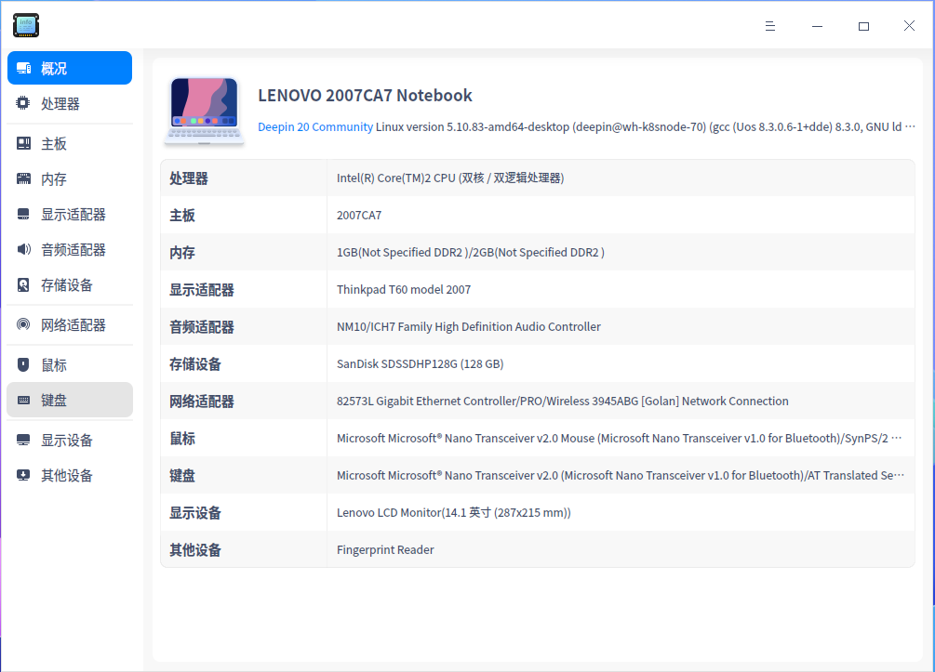This screenshot has height=672, width=935.
Task: Select 其他设备 in the sidebar
Action: pyautogui.click(x=24, y=475)
